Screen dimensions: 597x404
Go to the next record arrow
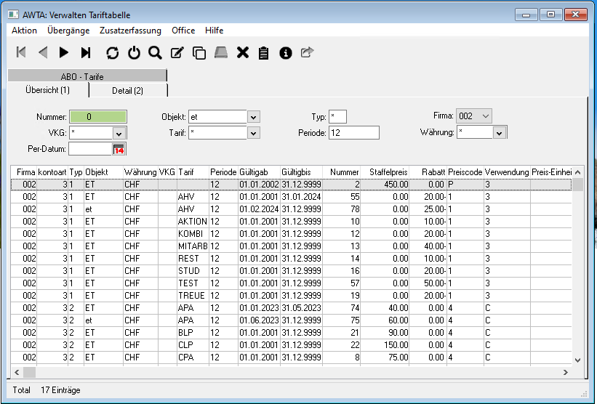(64, 52)
